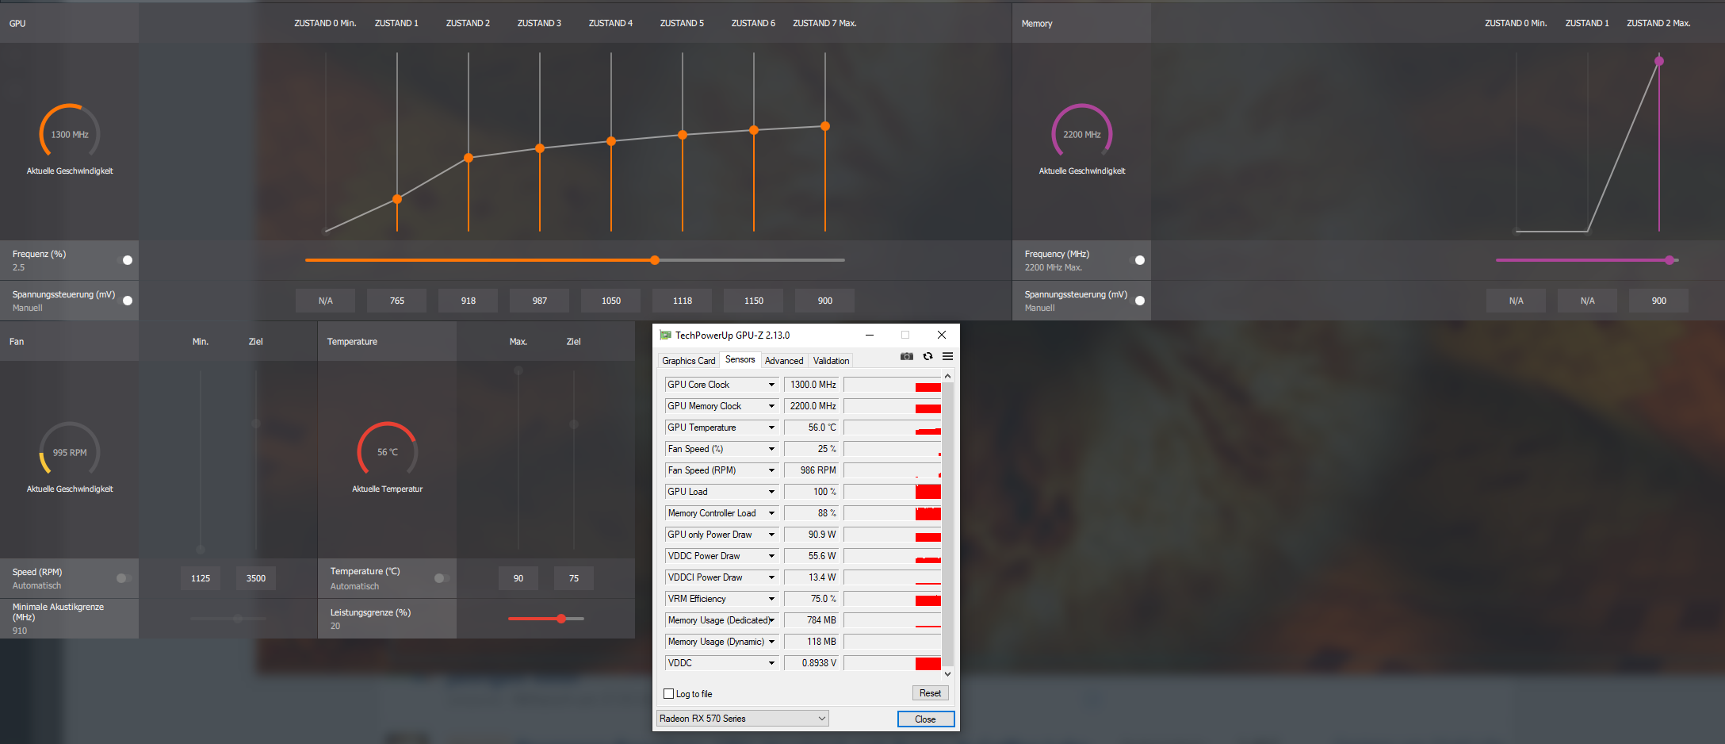Click the ZUSTAND 0 Min. GPU header
The image size is (1725, 744).
325,24
